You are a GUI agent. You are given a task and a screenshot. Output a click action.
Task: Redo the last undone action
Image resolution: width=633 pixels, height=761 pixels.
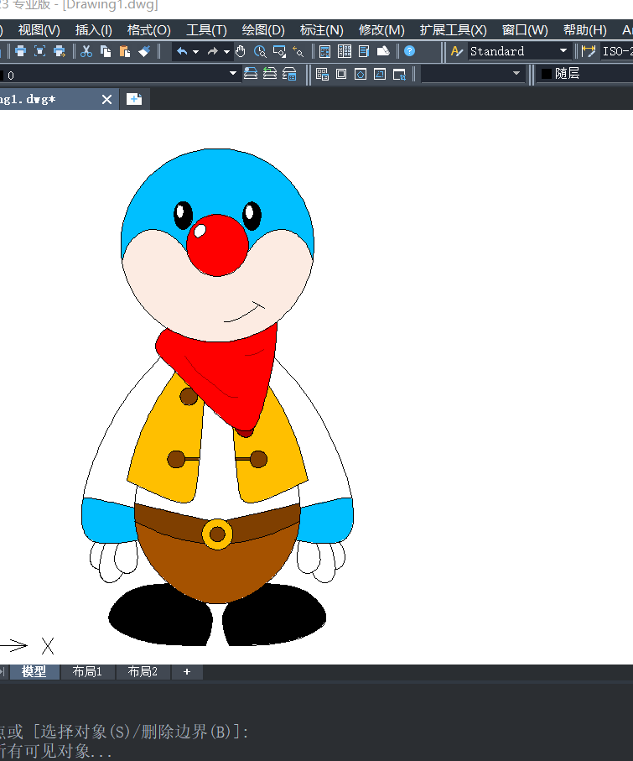point(212,51)
